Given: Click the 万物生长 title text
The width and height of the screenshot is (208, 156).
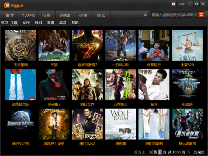Looking at the screenshot, I should coord(121,104).
